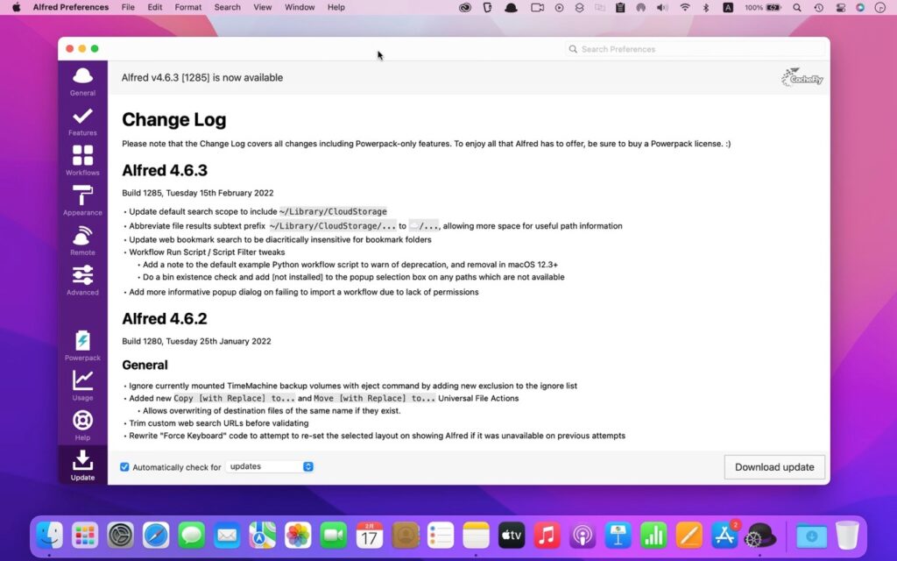Image resolution: width=897 pixels, height=561 pixels.
Task: Open Photos from the Dock
Action: [298, 536]
